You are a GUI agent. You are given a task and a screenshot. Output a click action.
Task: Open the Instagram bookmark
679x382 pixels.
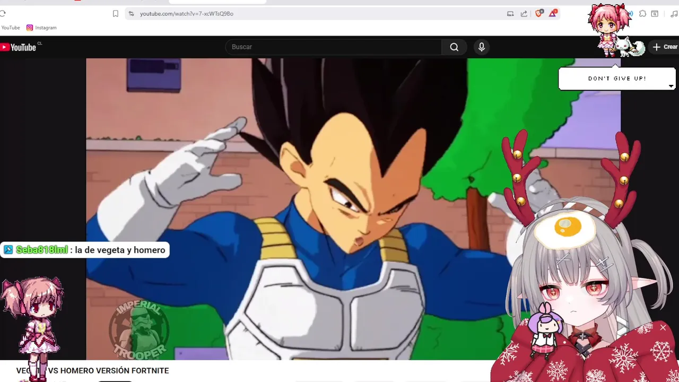click(x=41, y=28)
